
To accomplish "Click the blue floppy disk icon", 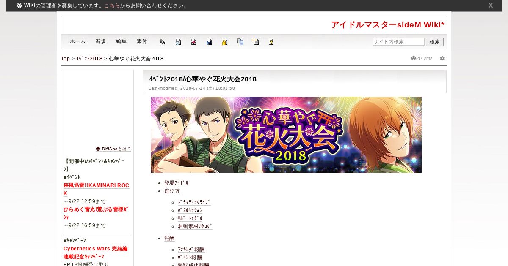I will 209,42.
